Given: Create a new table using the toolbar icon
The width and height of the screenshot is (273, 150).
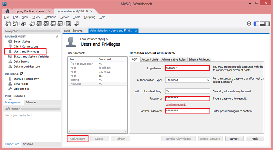Looking at the screenshot, I should 39,23.
